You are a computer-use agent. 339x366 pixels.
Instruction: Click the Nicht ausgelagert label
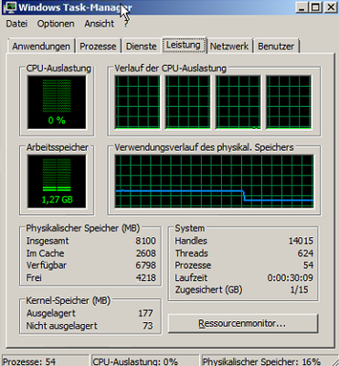point(62,326)
